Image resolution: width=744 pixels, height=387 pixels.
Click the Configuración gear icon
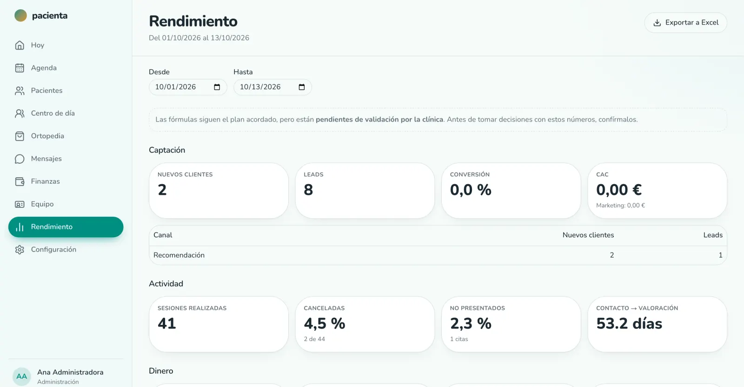click(x=20, y=250)
